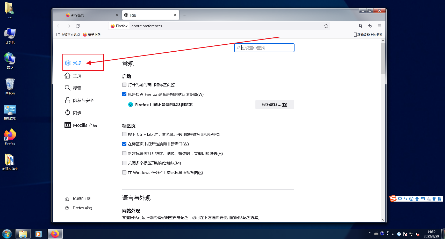Close the 新标签页 tab
The width and height of the screenshot is (445, 239).
[117, 15]
